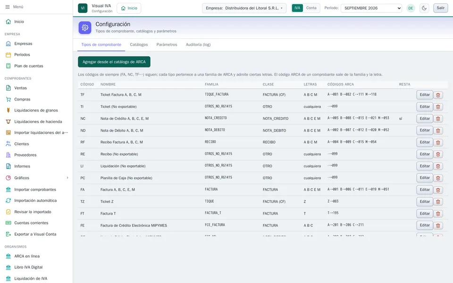
Task: Edit the ND Nota de Débito row
Action: tap(425, 130)
